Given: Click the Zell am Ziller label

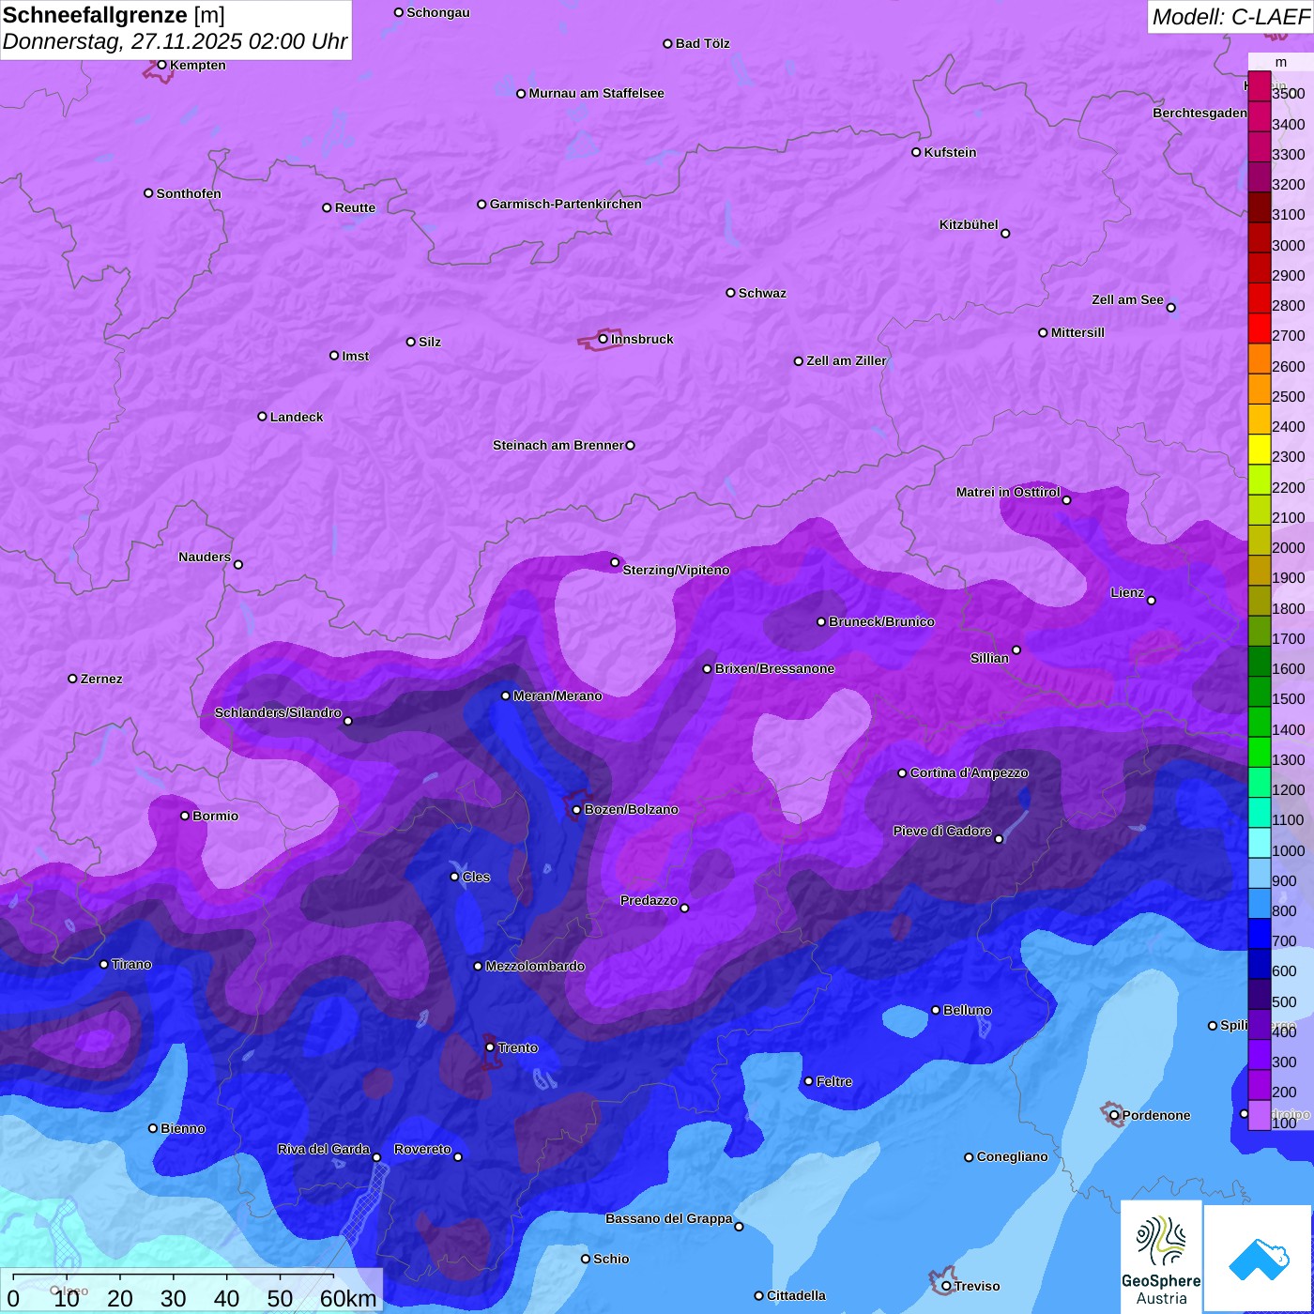Looking at the screenshot, I should [847, 360].
